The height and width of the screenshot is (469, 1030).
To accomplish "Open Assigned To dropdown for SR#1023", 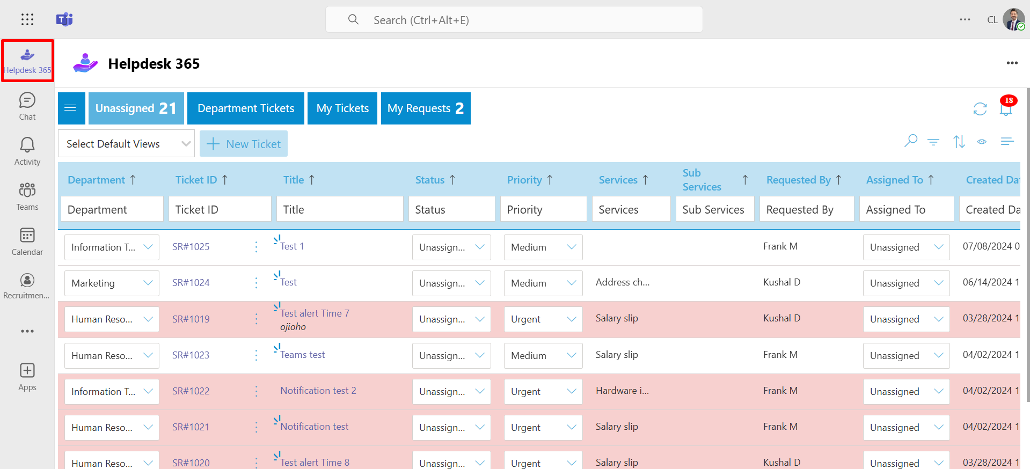I will tap(906, 356).
